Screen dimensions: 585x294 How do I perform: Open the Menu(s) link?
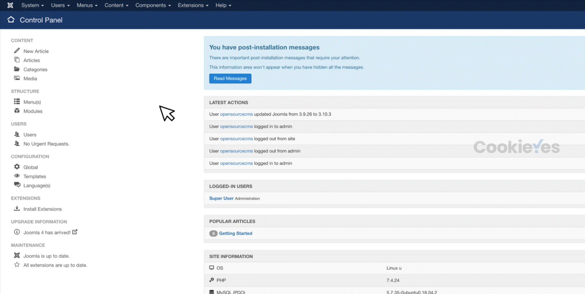[x=32, y=102]
